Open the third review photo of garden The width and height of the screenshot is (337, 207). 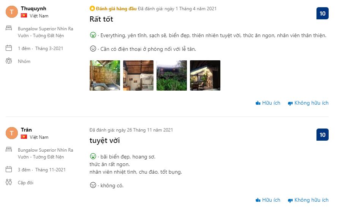point(172,75)
